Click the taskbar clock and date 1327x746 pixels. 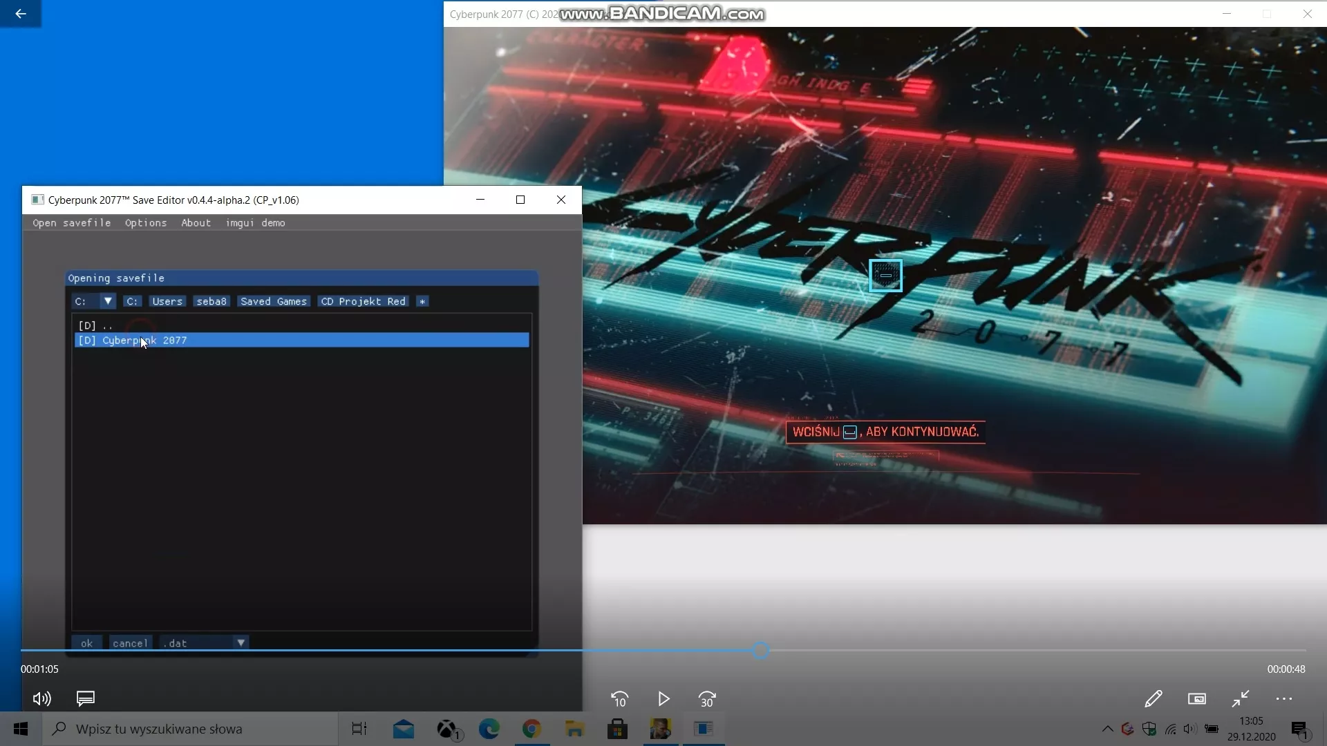[1252, 729]
